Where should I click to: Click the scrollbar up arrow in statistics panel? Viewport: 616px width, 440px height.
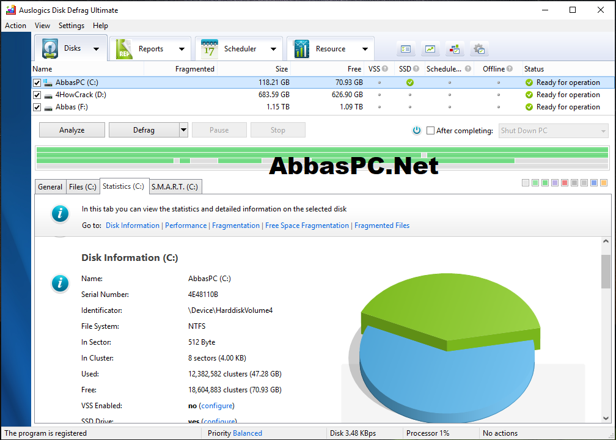606,242
